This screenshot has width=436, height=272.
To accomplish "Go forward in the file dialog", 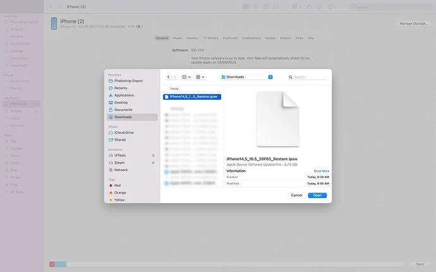I will (x=175, y=77).
